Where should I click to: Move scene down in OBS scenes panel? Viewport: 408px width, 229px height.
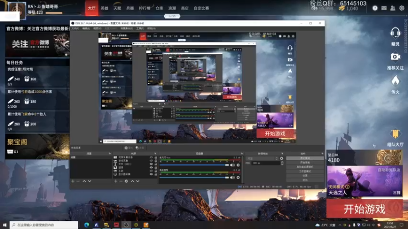pyautogui.click(x=90, y=181)
